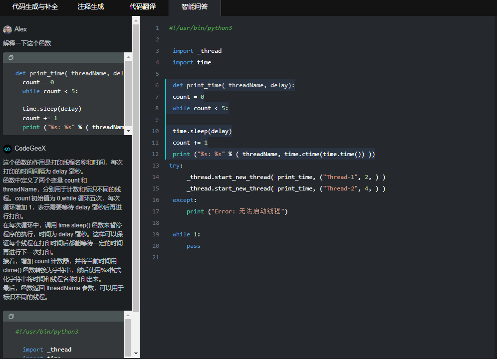The image size is (497, 359).
Task: Click the CodeGeeX logo icon
Action: 7,149
